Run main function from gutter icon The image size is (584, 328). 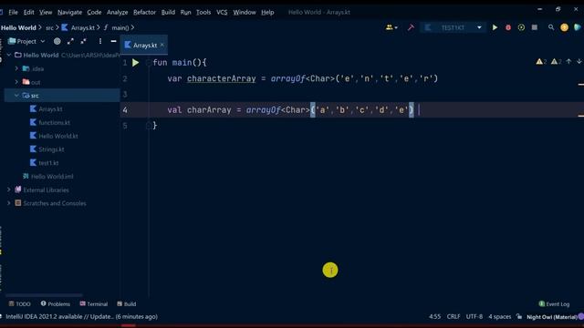point(136,63)
